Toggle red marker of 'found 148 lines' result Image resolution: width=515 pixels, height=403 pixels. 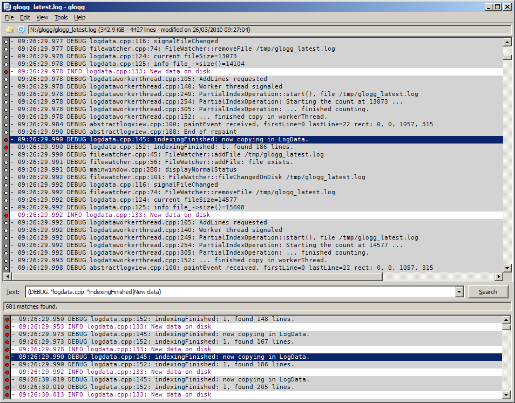tap(7, 319)
